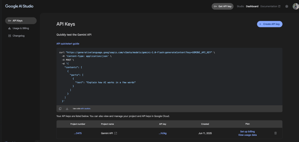Click the Create API key button
This screenshot has height=142, width=299.
coord(270,24)
